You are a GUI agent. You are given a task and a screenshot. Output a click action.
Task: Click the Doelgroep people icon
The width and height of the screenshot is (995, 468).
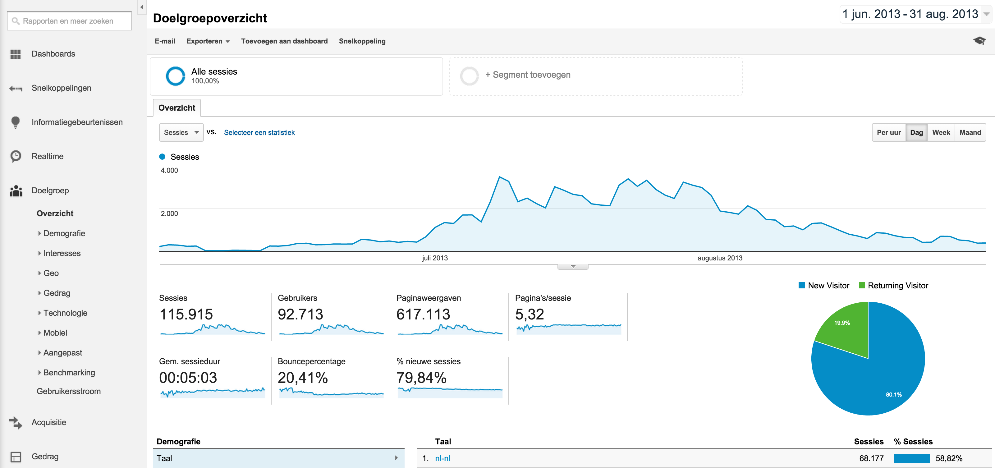click(16, 191)
